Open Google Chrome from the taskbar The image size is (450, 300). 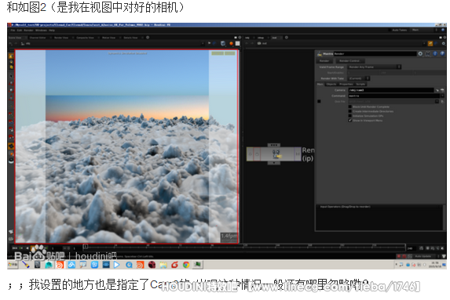[x=186, y=265]
